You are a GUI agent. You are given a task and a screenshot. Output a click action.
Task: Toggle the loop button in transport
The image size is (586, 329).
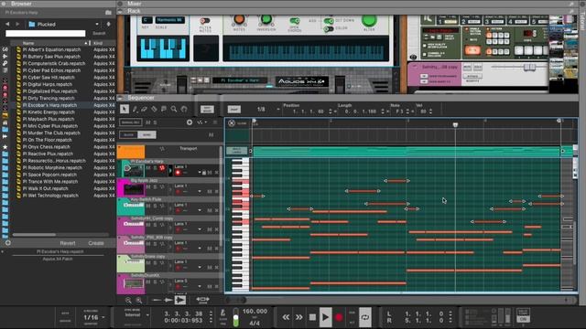tap(365, 317)
